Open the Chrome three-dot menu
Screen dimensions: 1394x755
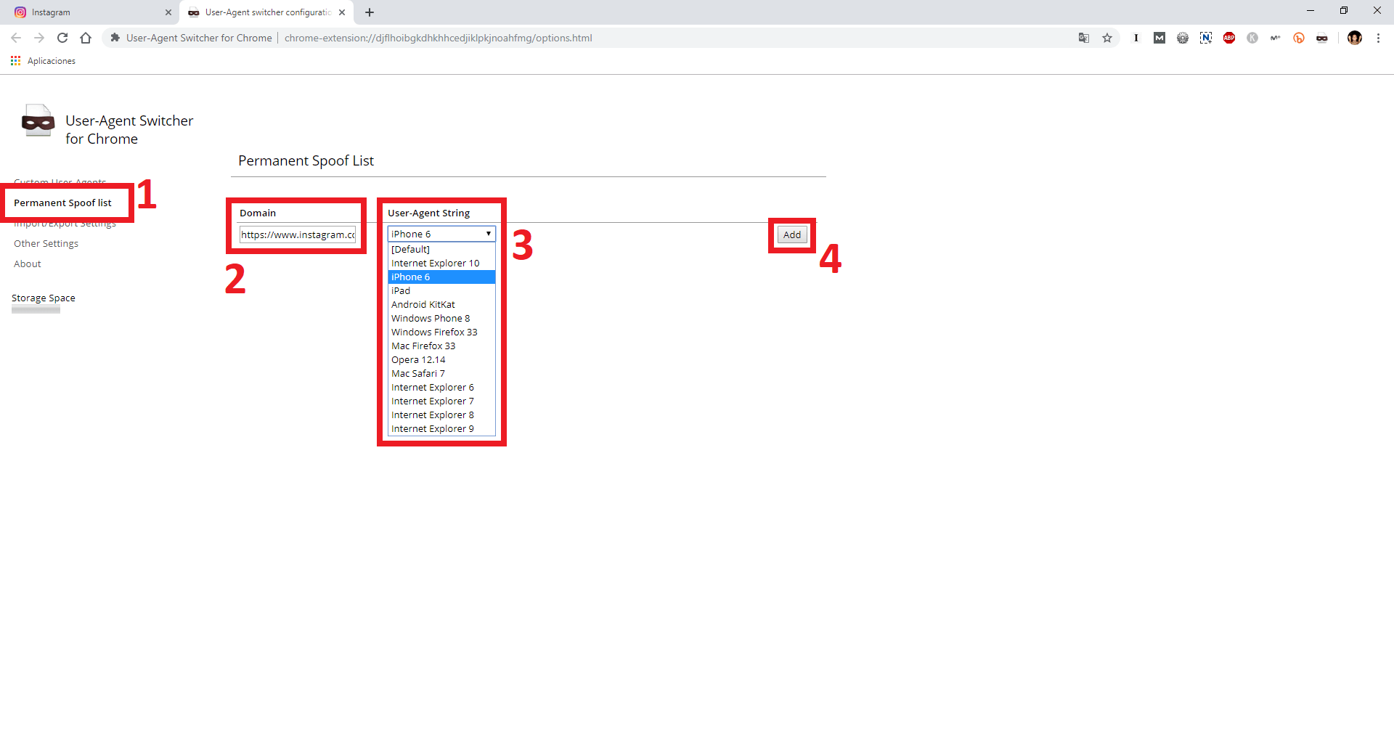point(1378,38)
